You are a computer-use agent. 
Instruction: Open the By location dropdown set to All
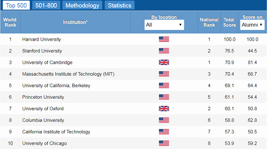pos(164,25)
